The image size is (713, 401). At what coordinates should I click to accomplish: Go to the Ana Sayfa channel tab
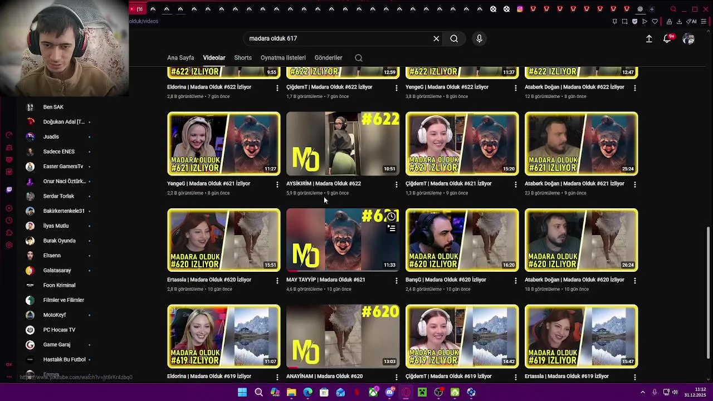[x=180, y=58]
